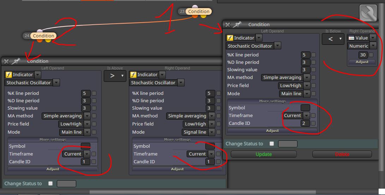The width and height of the screenshot is (385, 195).
Task: Open Mode 'Signal line' dropdown
Action: (211, 132)
